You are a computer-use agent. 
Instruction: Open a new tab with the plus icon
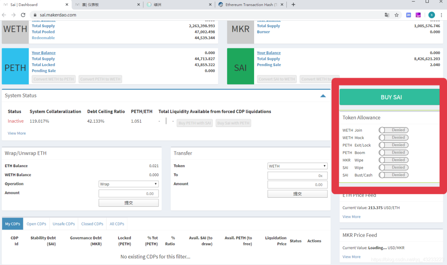[x=293, y=5]
